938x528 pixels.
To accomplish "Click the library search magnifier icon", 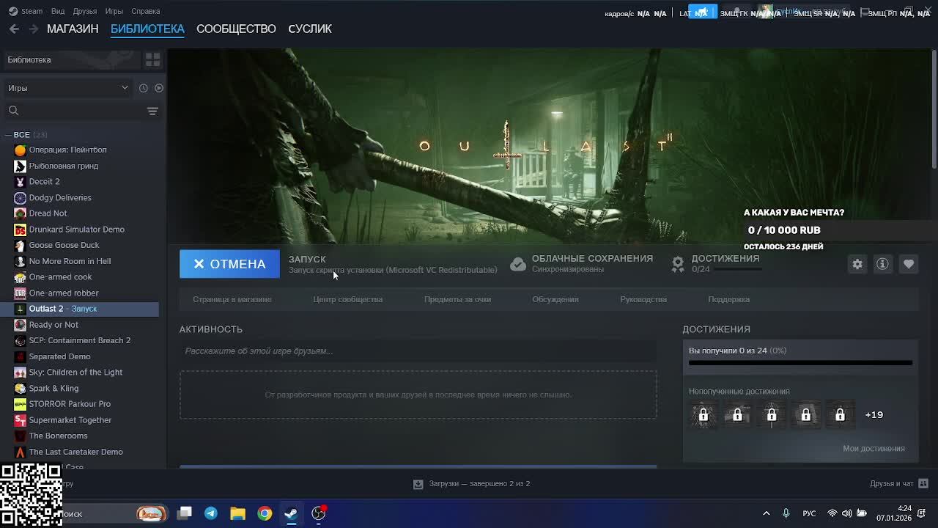I will click(13, 111).
